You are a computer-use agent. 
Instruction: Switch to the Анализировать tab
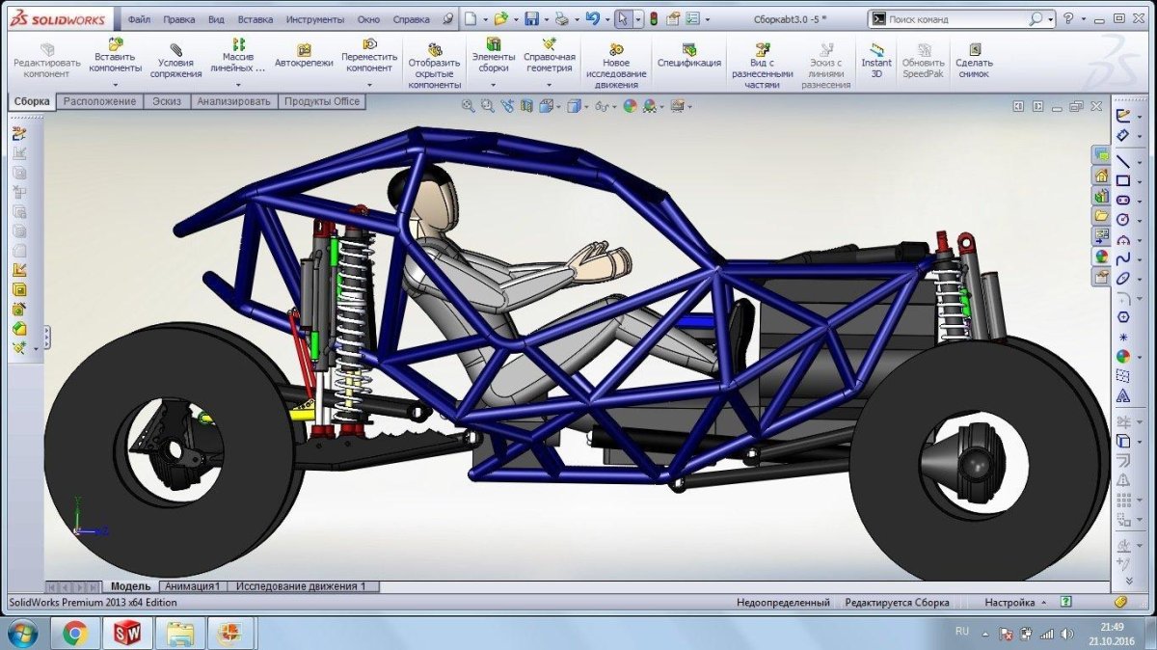coord(234,100)
